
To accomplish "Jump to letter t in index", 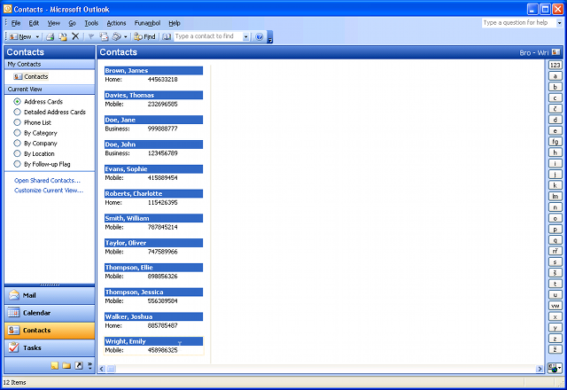I will coord(555,284).
